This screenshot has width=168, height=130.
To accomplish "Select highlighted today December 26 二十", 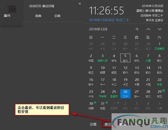I will click(125, 94).
